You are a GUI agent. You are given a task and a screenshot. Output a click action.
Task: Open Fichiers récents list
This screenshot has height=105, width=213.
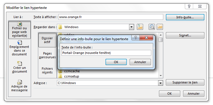point(47,70)
